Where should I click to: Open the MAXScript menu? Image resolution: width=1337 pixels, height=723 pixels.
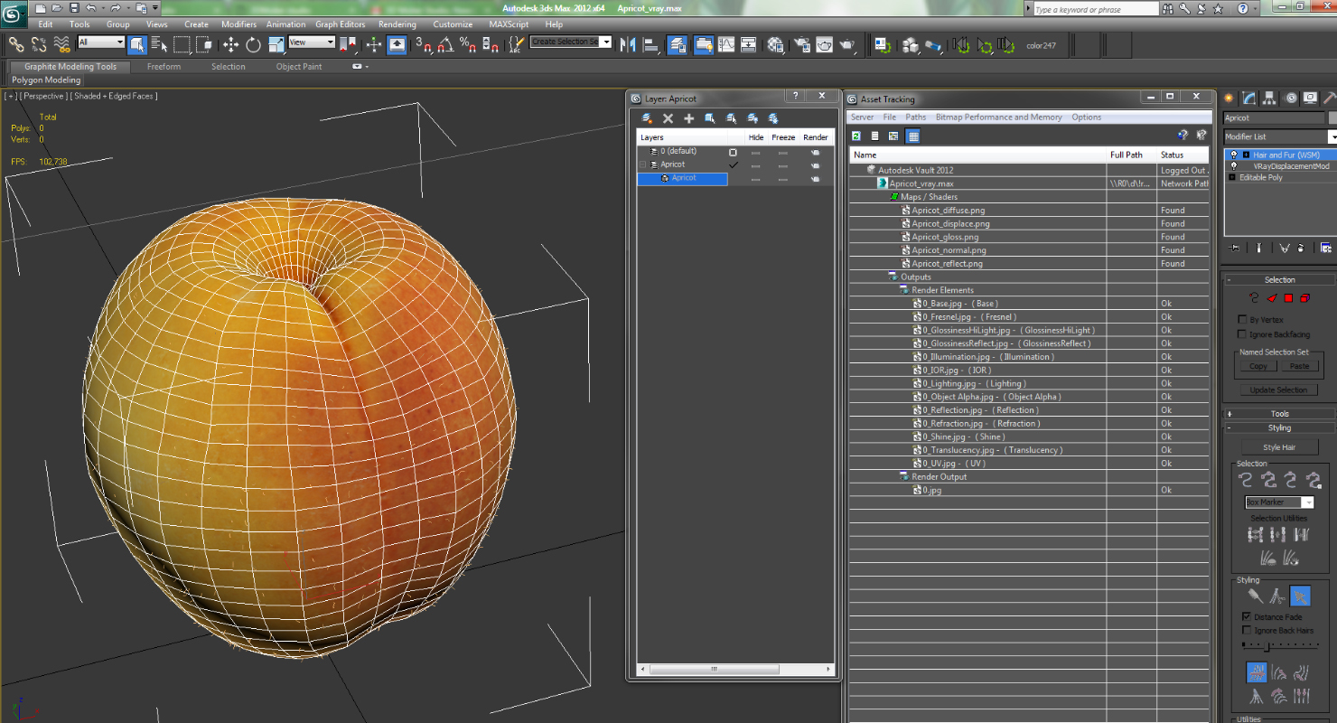[509, 24]
